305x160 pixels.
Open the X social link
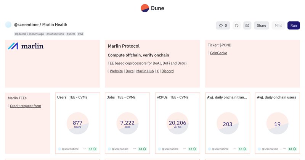[157, 71]
